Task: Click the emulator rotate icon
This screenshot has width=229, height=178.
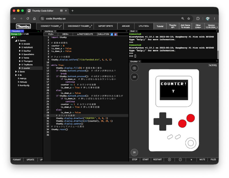Action: click(x=191, y=159)
